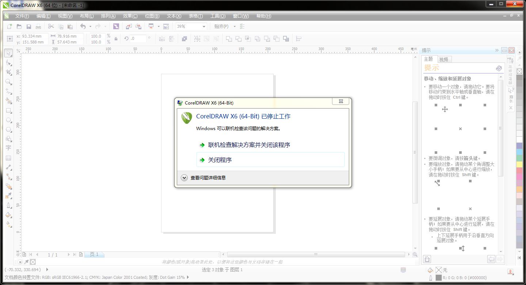Click the Print icon
This screenshot has height=285, width=526.
pyautogui.click(x=38, y=26)
